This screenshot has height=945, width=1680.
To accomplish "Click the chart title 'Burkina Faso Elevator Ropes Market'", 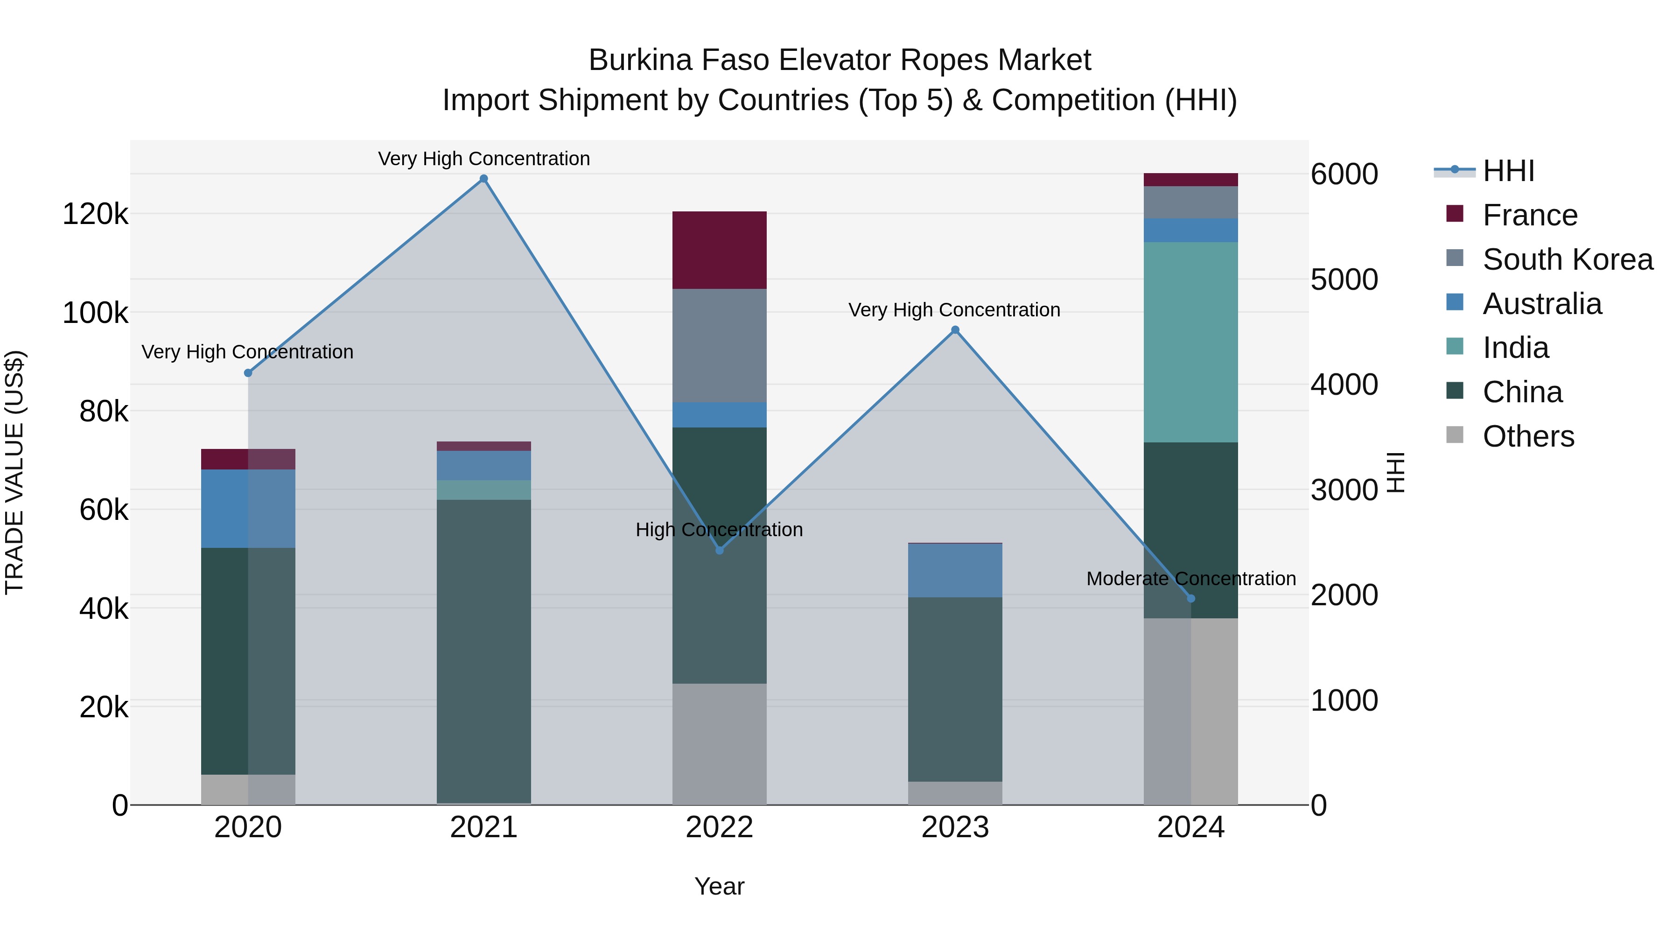I will click(x=840, y=60).
